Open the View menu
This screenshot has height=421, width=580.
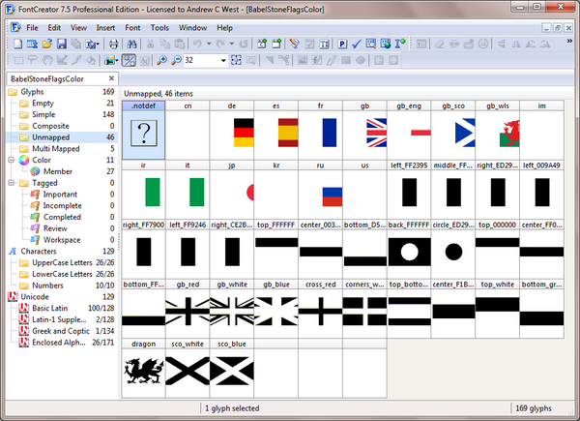(x=78, y=28)
